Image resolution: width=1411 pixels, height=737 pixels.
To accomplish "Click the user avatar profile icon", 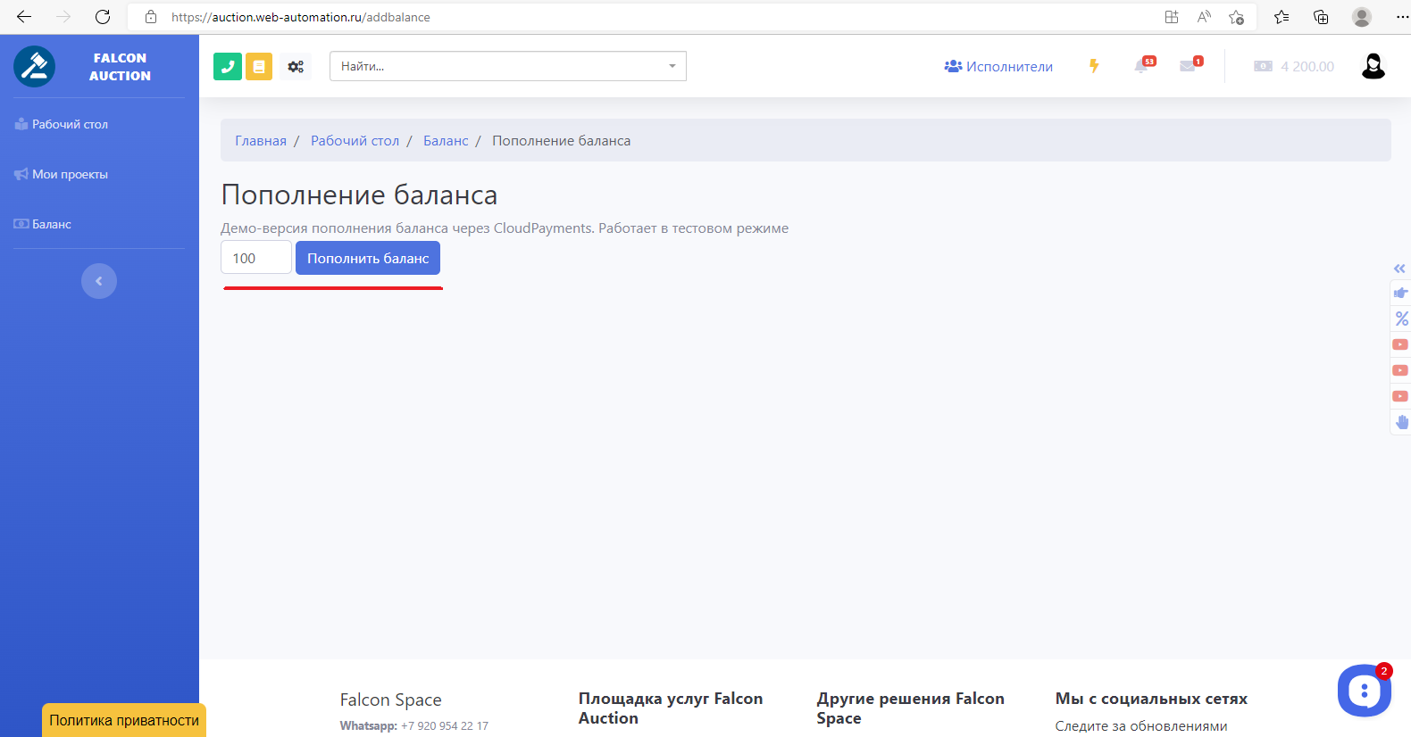I will click(1373, 66).
